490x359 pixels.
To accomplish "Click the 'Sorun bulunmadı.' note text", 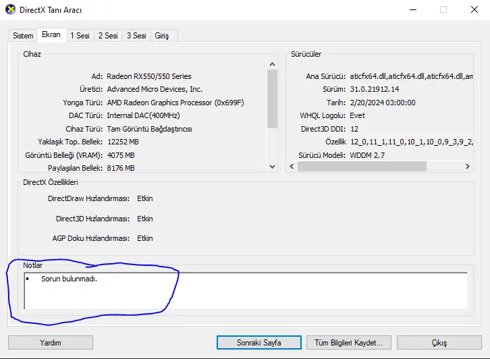I will click(x=69, y=279).
